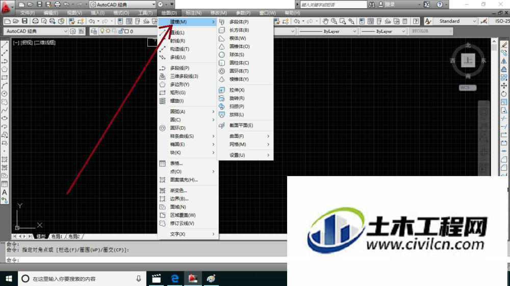Viewport: 510px width, 286px height.
Task: Expand the 网格(M) mesh submenu
Action: pyautogui.click(x=245, y=144)
